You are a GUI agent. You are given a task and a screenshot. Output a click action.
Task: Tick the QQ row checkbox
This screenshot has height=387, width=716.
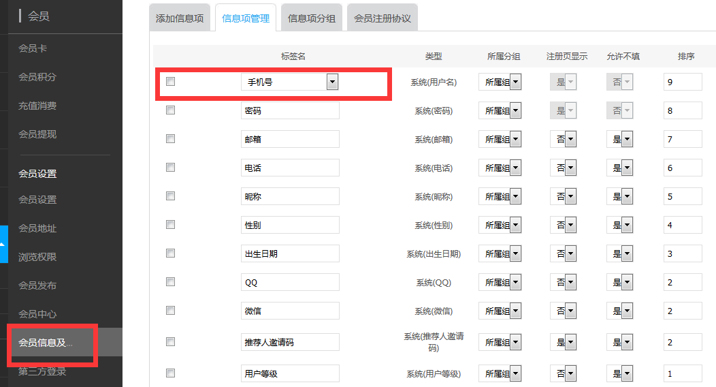click(170, 282)
